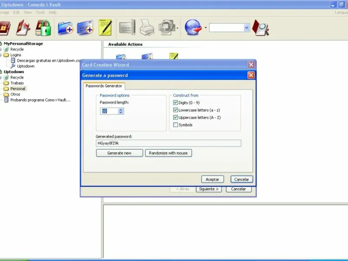Uncheck Uppercase letters (A - Z) checkbox

pyautogui.click(x=175, y=117)
